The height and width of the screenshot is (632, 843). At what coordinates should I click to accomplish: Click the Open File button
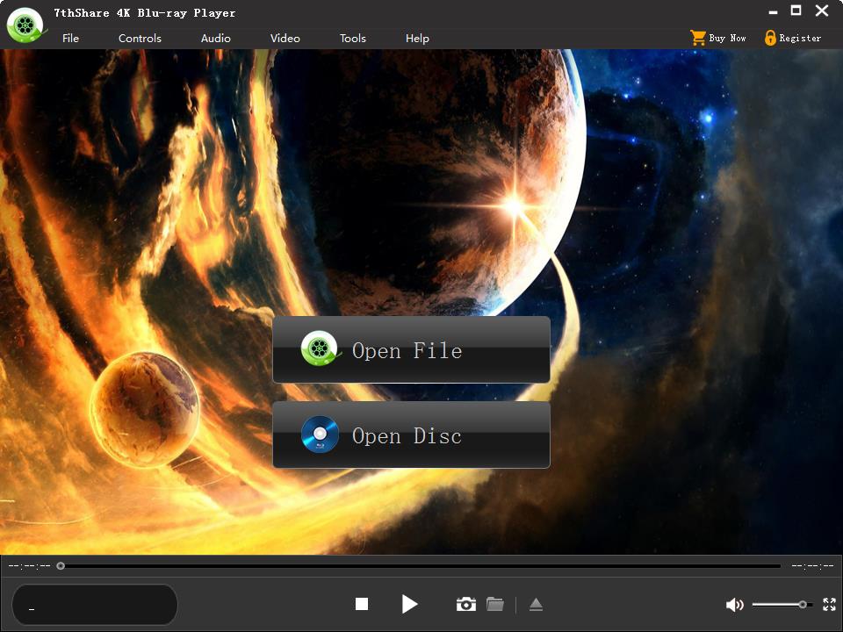pyautogui.click(x=411, y=350)
